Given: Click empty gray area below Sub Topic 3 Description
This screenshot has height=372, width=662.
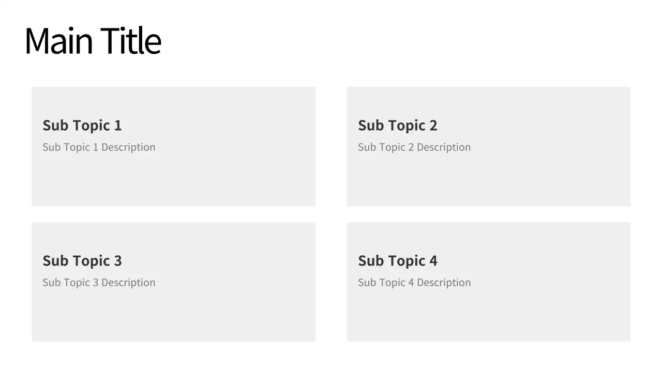Looking at the screenshot, I should [173, 316].
